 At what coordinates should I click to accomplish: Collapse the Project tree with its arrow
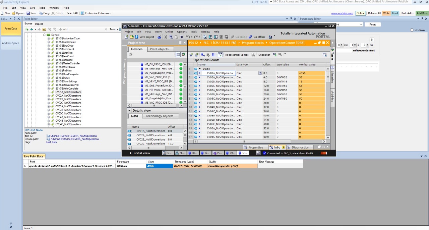point(185,43)
